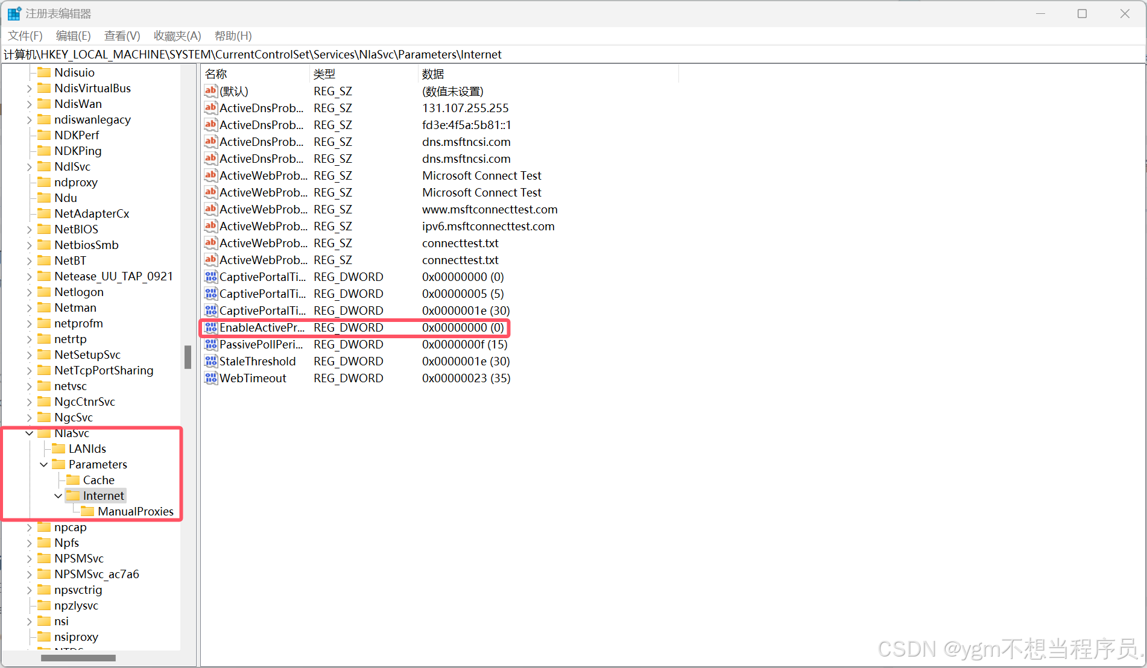Image resolution: width=1147 pixels, height=668 pixels.
Task: Select the PassivePollPeri... value name
Action: pyautogui.click(x=261, y=344)
